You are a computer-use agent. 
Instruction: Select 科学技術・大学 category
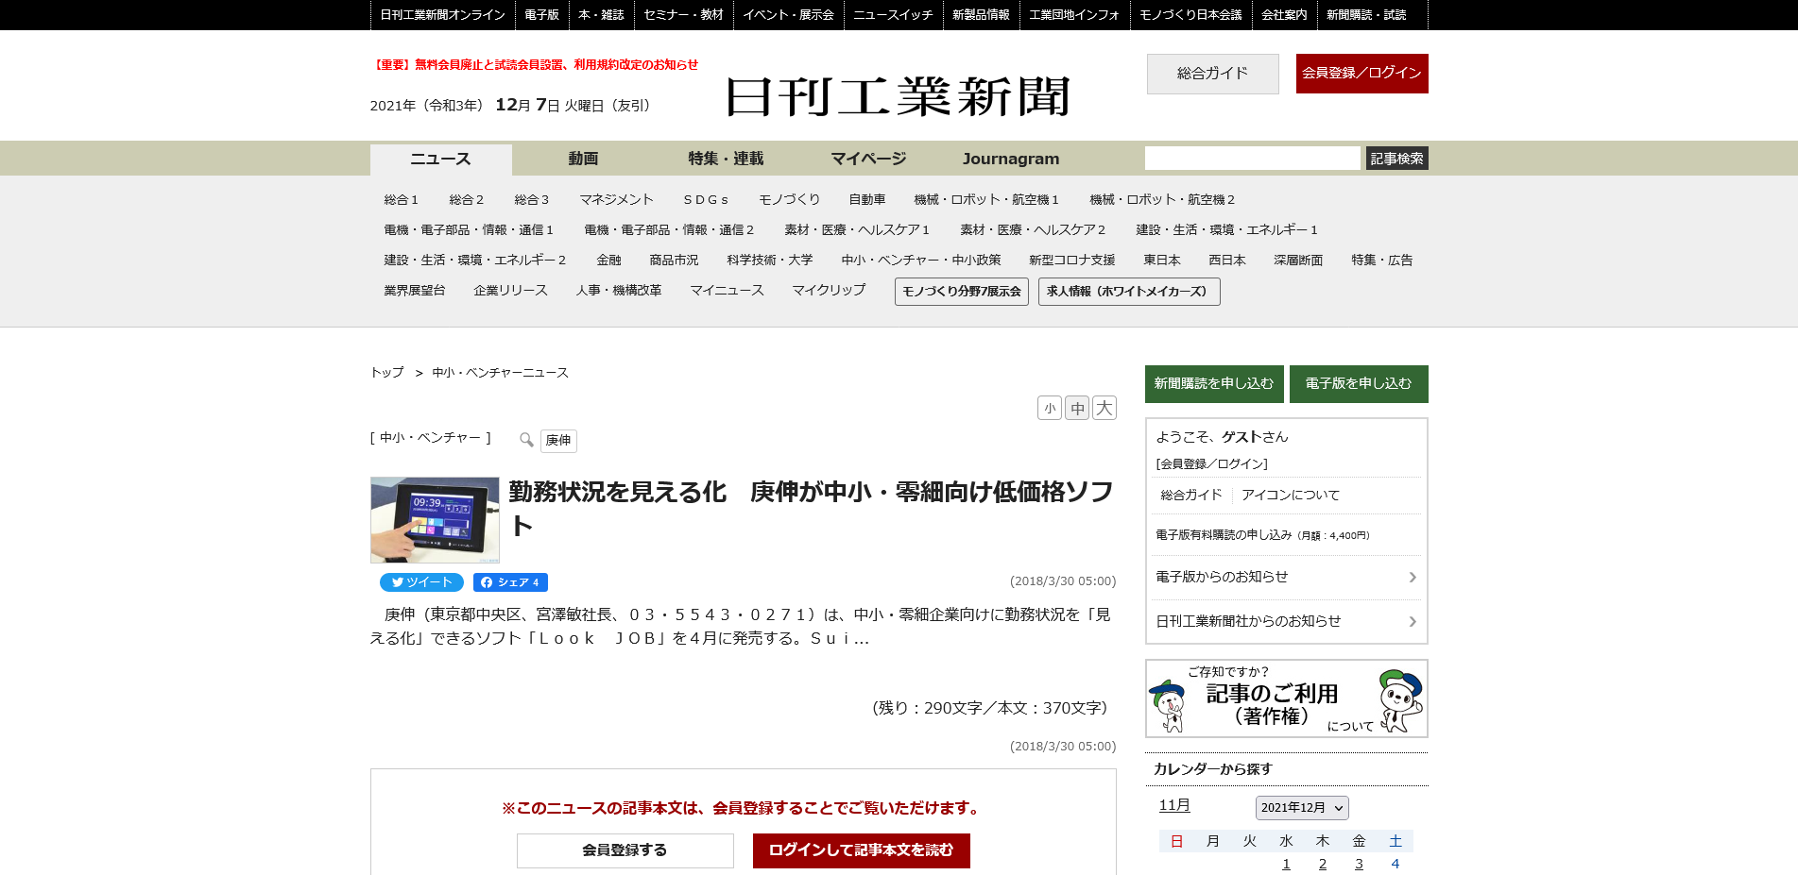pos(769,261)
